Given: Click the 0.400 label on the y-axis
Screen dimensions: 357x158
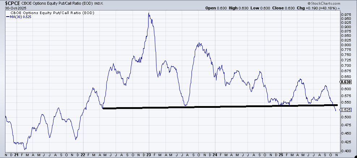Looking at the screenshot, I should point(346,151).
